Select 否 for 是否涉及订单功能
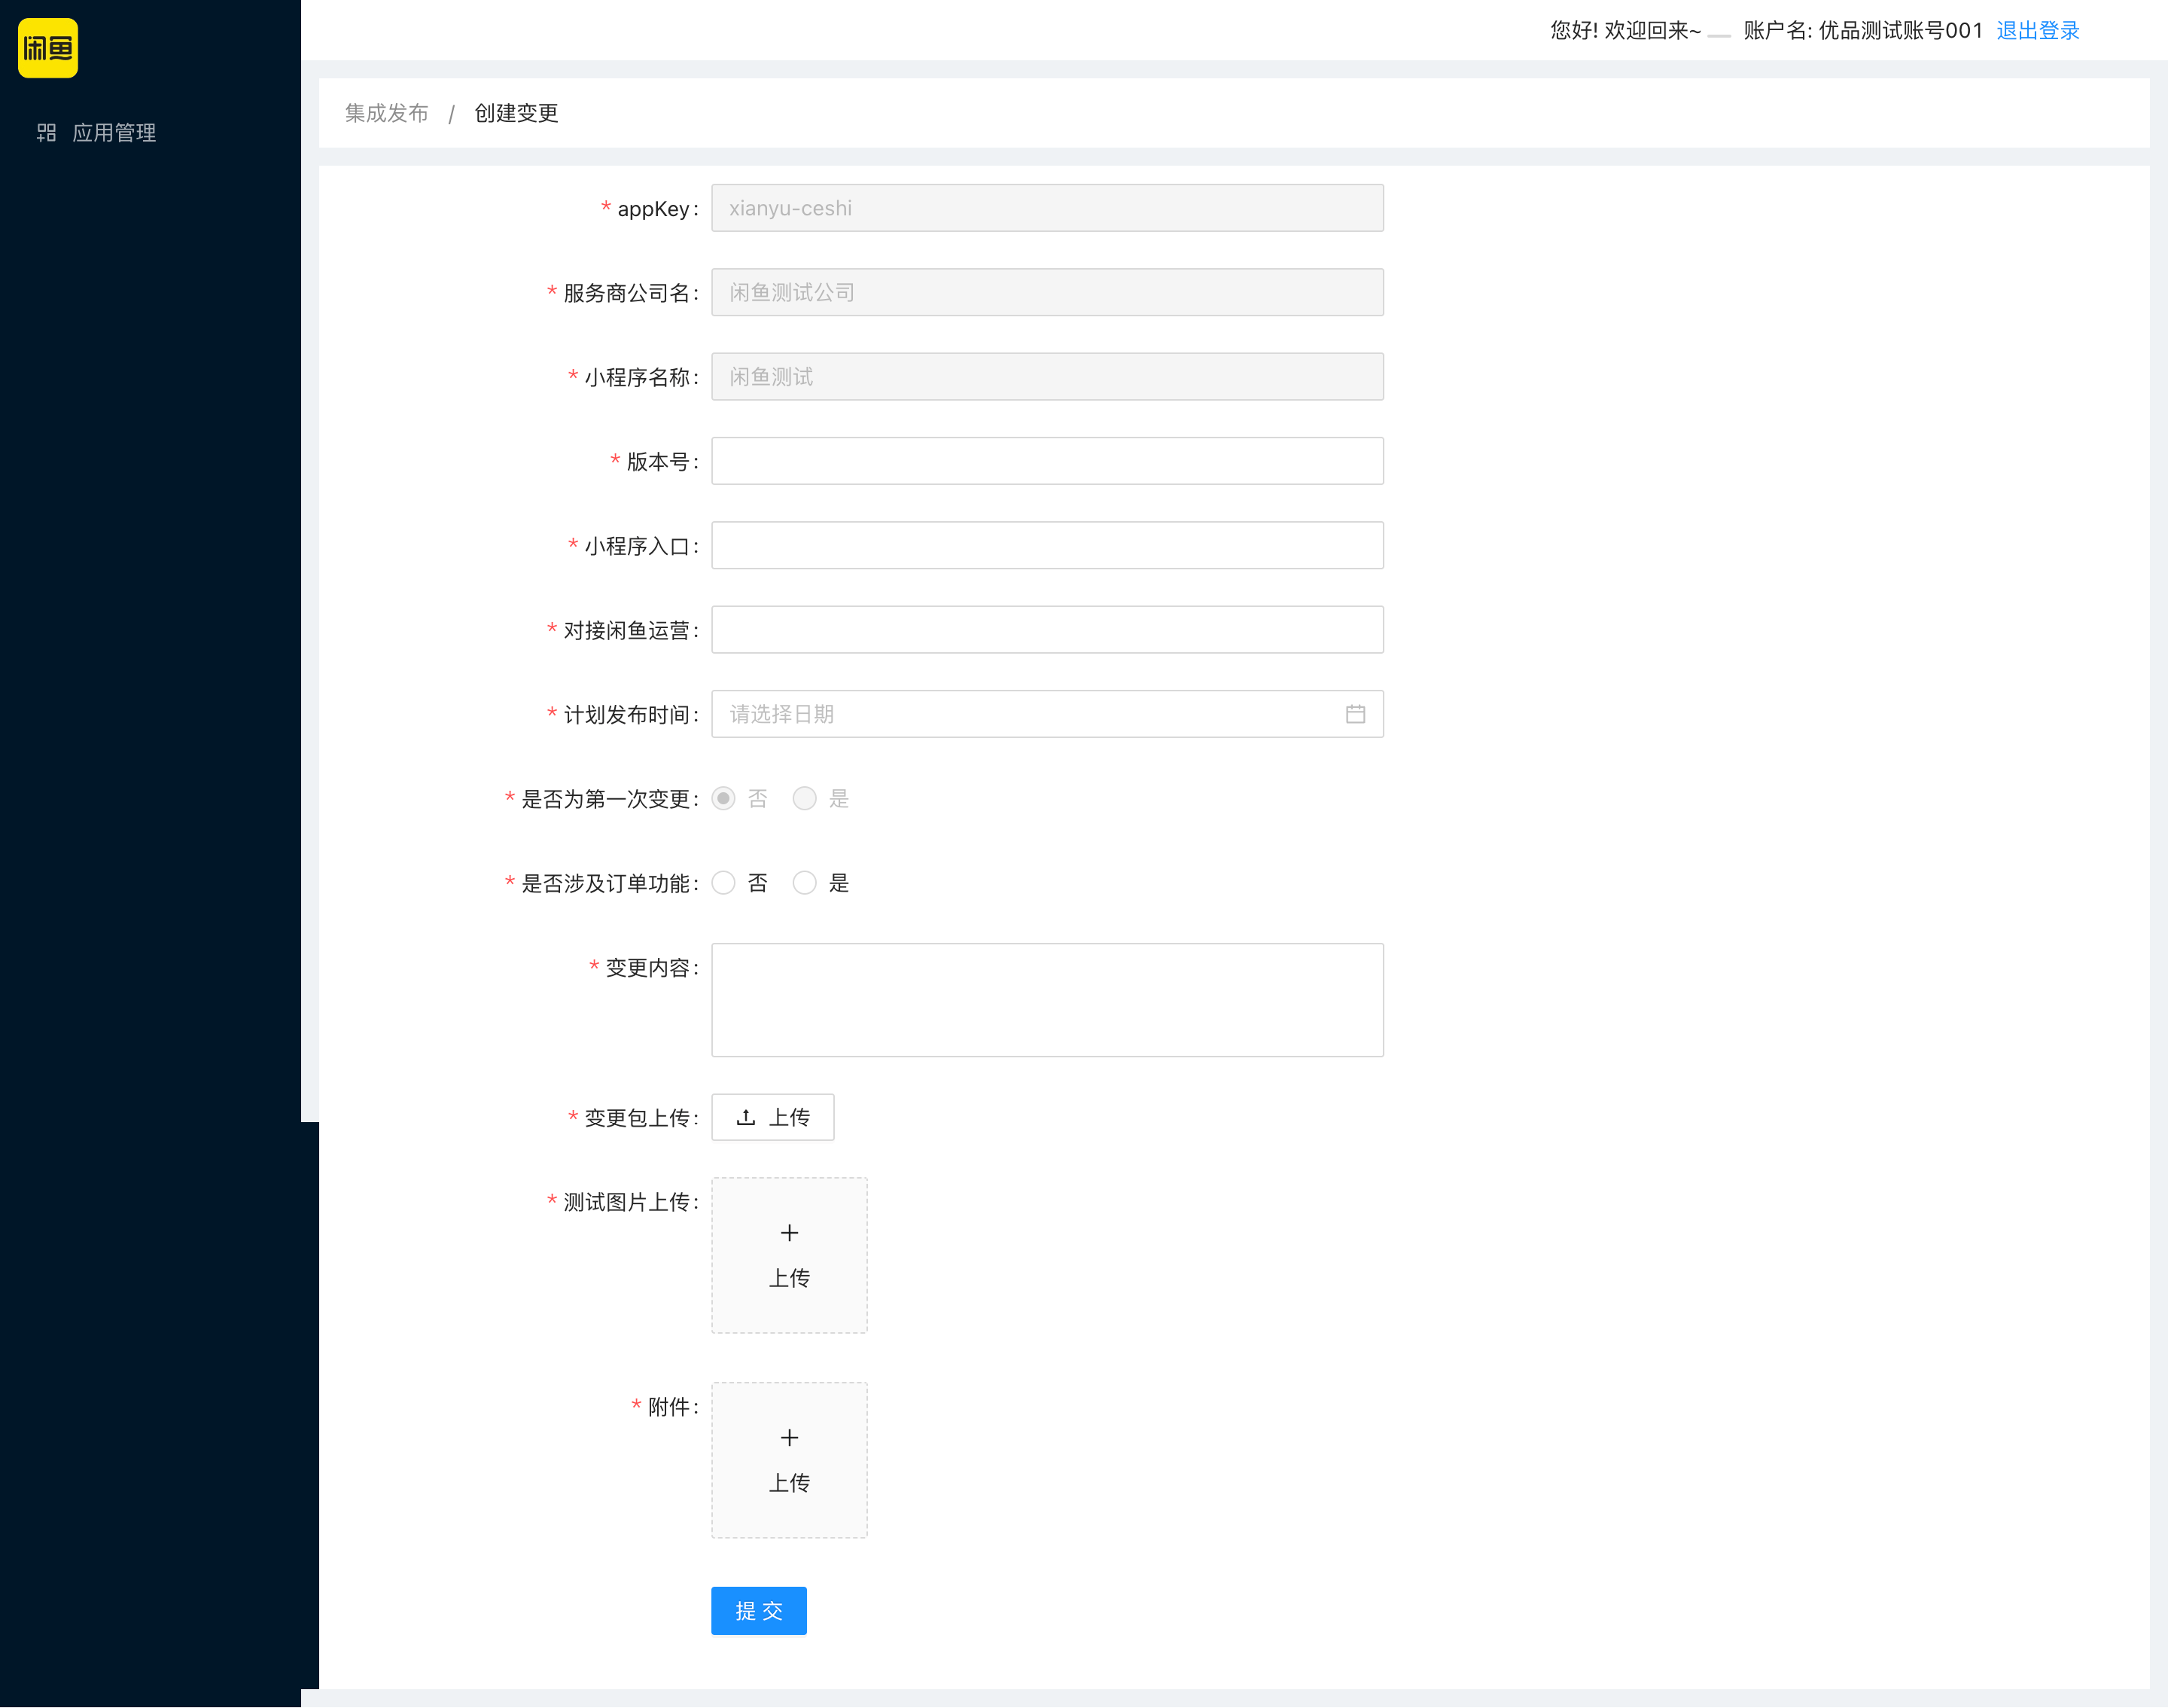Image resolution: width=2168 pixels, height=1708 pixels. (x=723, y=883)
